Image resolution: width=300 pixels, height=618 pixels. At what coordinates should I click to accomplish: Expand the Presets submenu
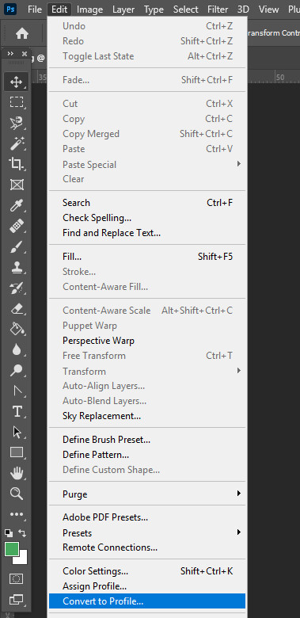(147, 533)
